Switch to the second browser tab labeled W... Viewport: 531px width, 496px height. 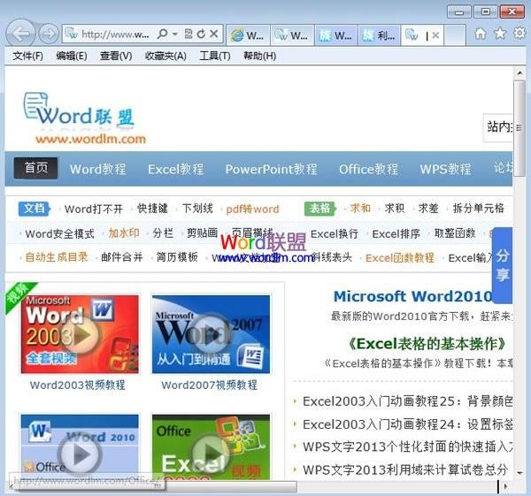[292, 34]
